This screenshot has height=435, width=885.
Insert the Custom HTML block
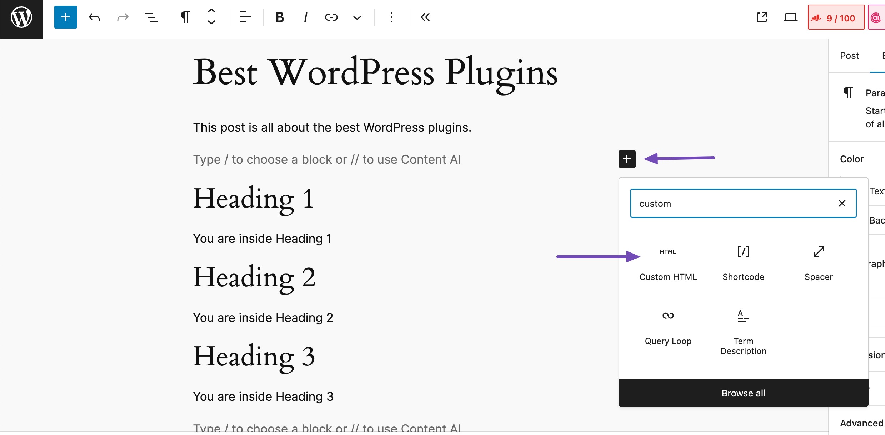[x=668, y=263]
